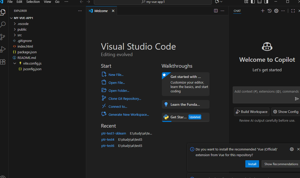Open chat settings gear

coord(276,11)
